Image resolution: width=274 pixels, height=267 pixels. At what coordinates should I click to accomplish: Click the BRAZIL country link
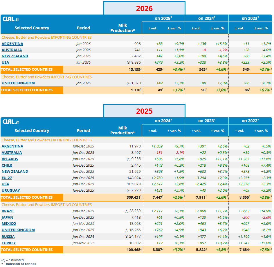click(8, 211)
